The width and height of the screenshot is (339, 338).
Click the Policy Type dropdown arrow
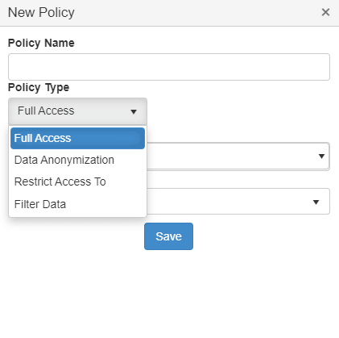[x=134, y=111]
